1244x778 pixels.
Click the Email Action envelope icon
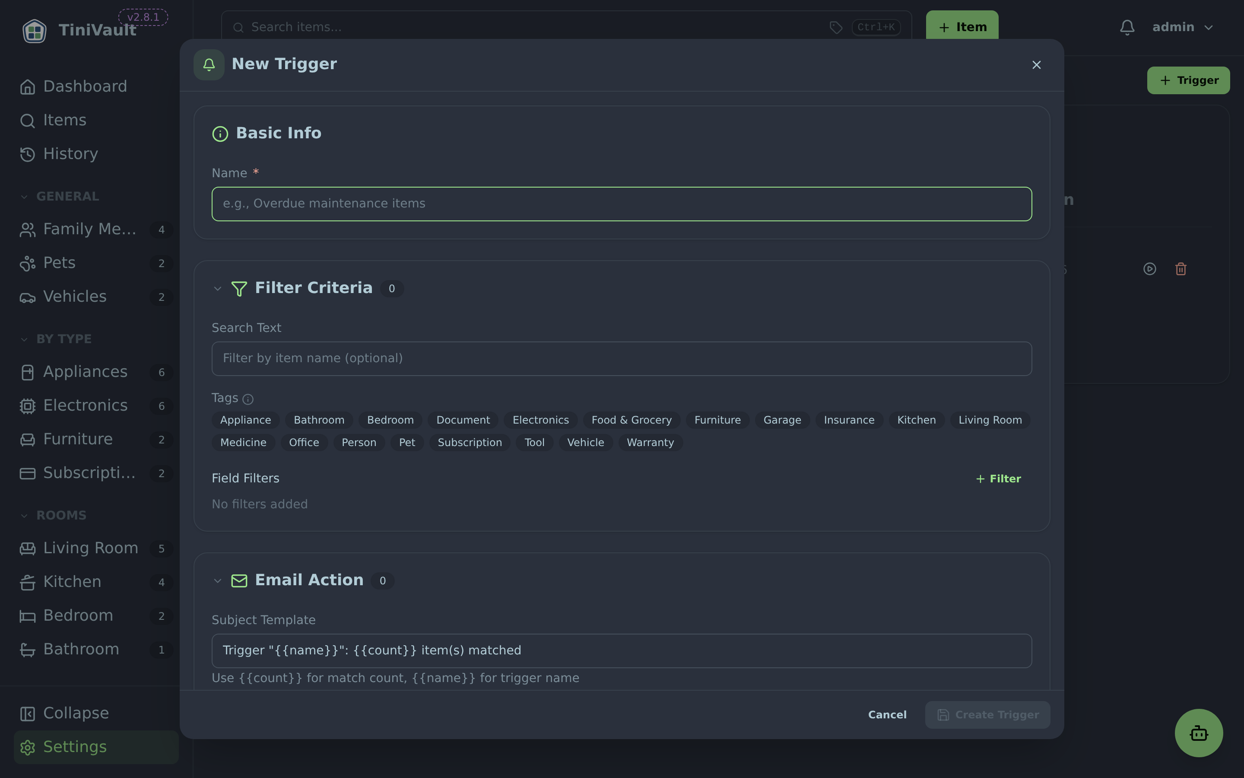(239, 580)
